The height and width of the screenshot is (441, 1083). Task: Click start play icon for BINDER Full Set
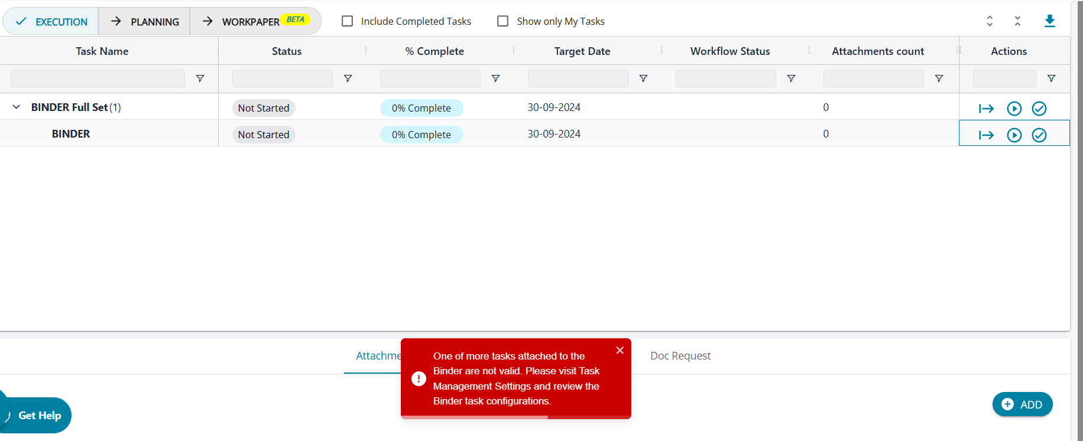(x=1014, y=109)
